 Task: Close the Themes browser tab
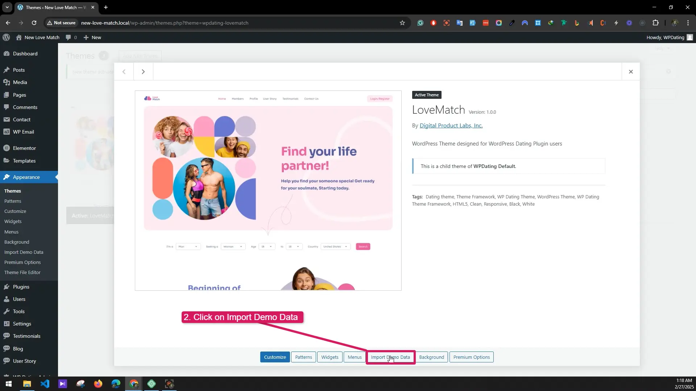93,7
